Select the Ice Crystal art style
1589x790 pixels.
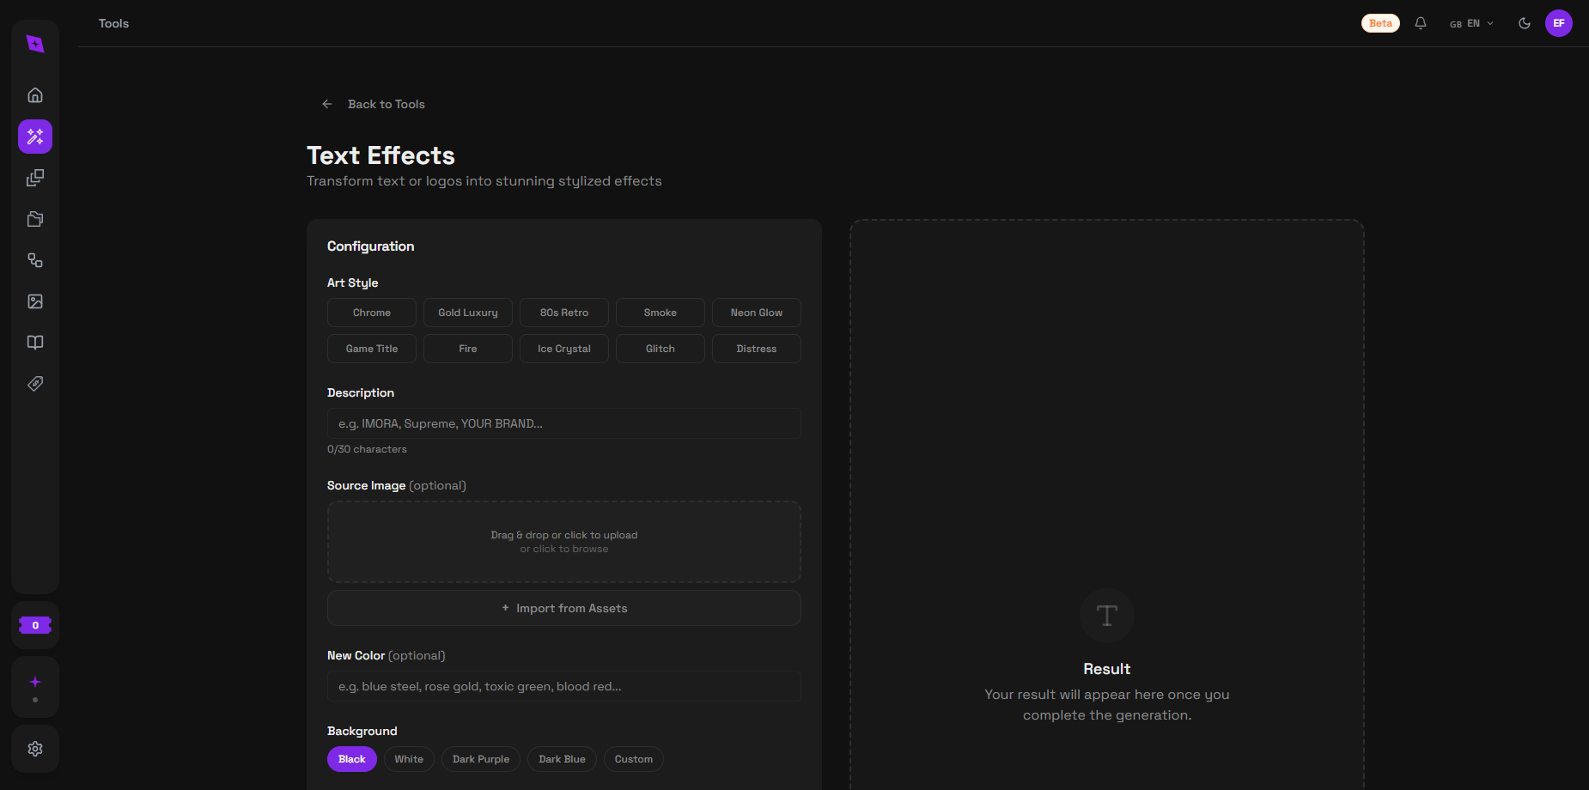tap(564, 349)
